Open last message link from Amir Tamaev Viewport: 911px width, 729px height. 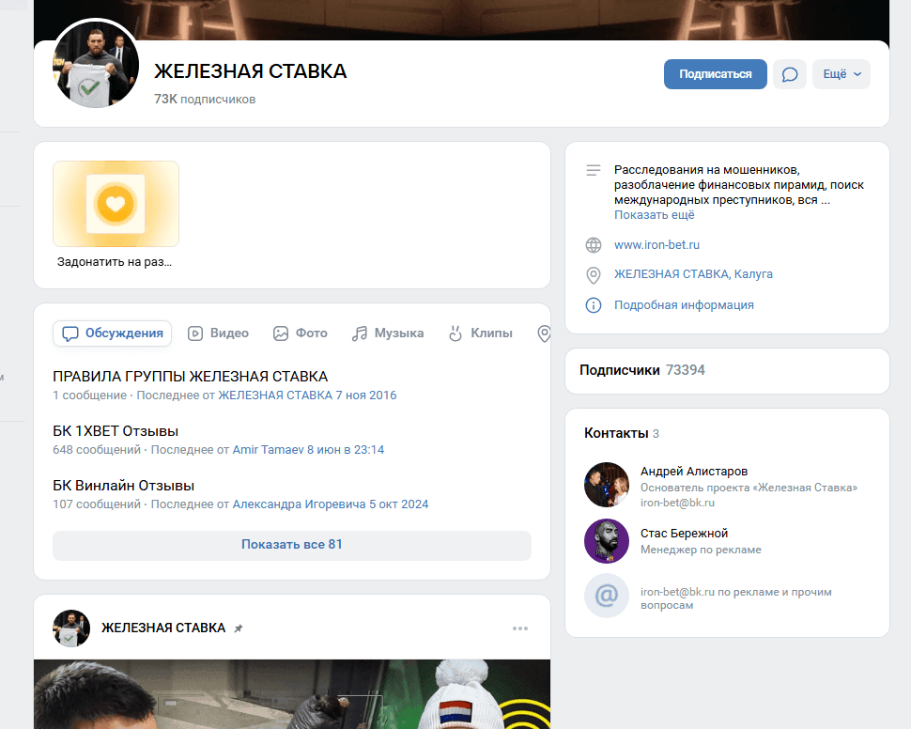[x=308, y=450]
